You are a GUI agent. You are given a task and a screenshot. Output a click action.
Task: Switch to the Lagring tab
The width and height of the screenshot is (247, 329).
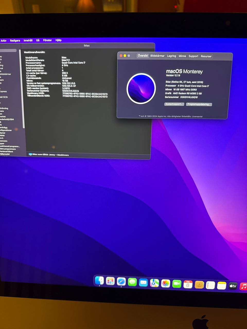171,56
